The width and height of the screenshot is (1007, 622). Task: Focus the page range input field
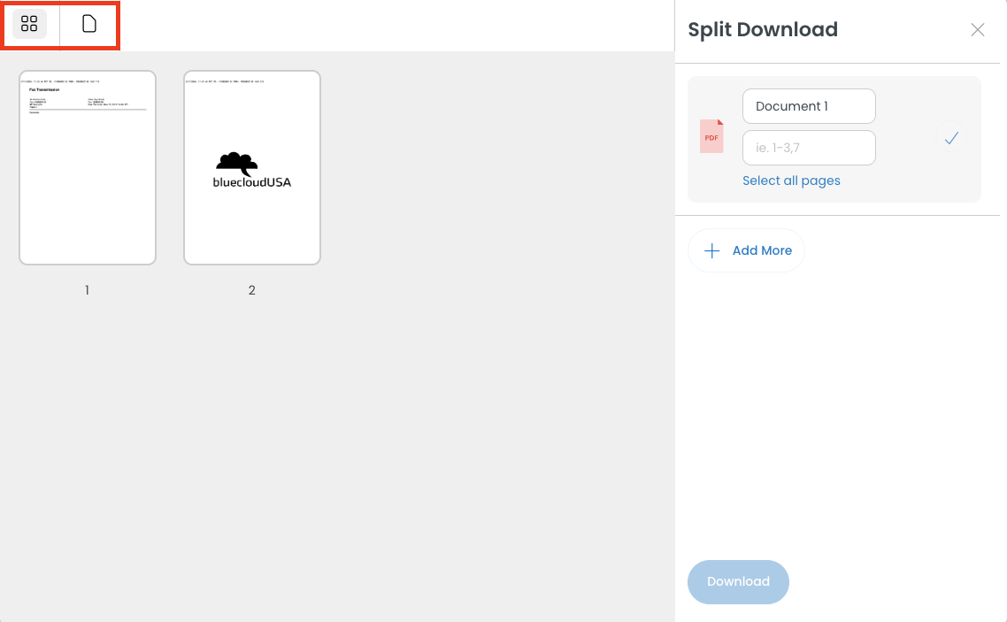click(809, 148)
